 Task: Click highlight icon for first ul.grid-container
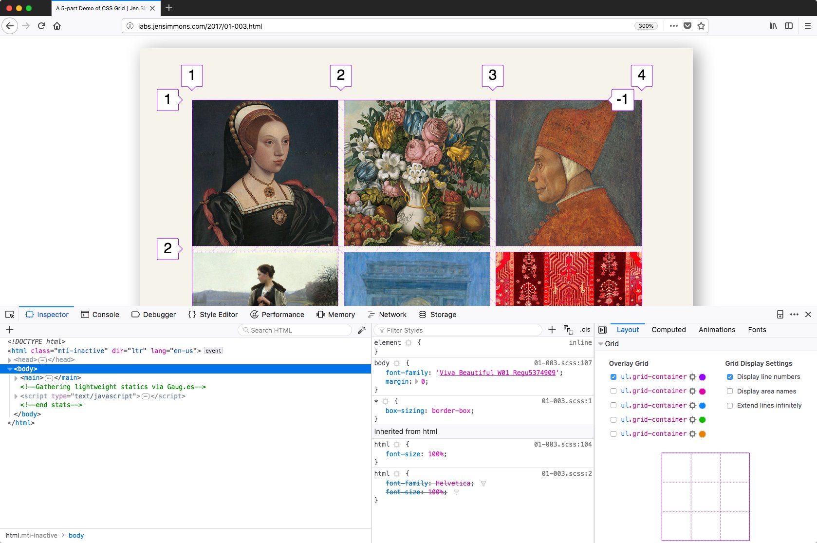tap(692, 377)
